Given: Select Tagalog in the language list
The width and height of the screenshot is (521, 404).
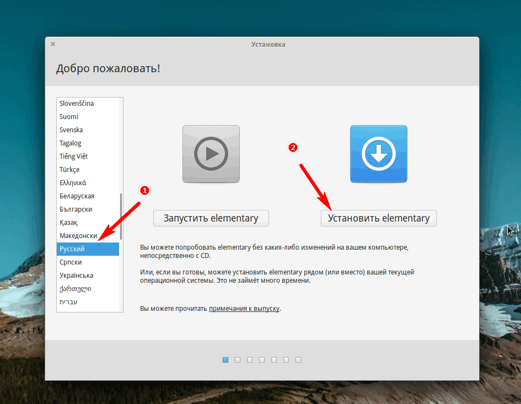Looking at the screenshot, I should click(x=88, y=143).
